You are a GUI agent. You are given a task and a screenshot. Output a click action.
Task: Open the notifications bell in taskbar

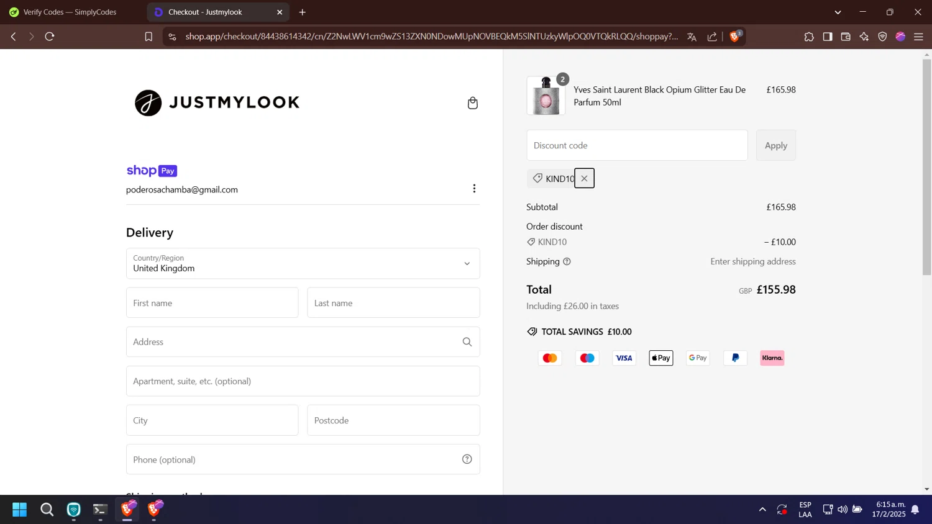915,510
